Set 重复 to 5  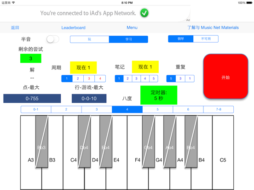click(171, 78)
